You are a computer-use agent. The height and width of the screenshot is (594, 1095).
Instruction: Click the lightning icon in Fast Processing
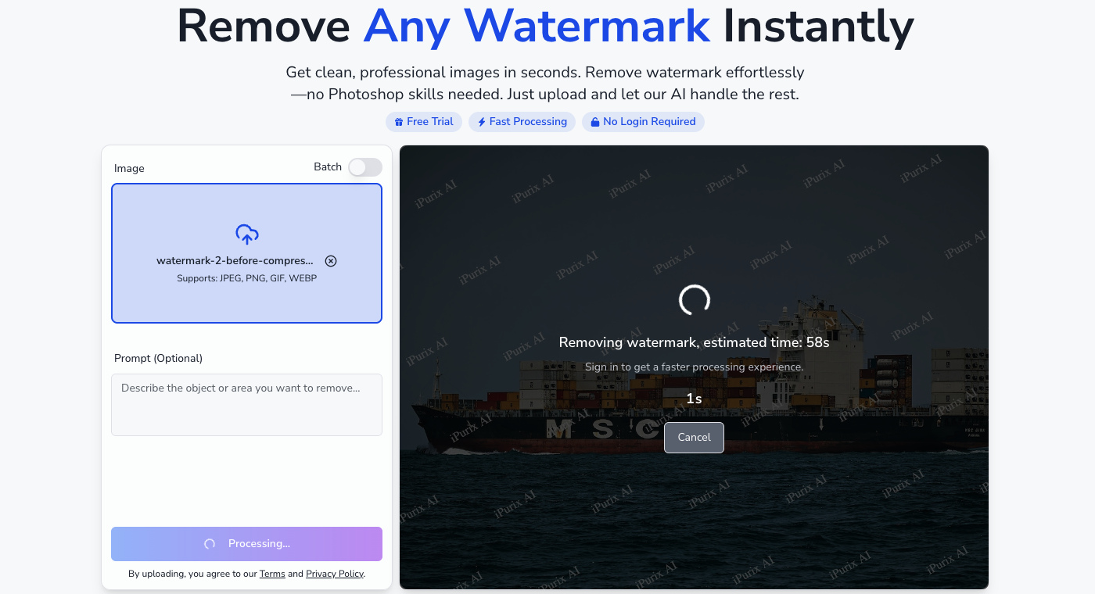click(482, 122)
